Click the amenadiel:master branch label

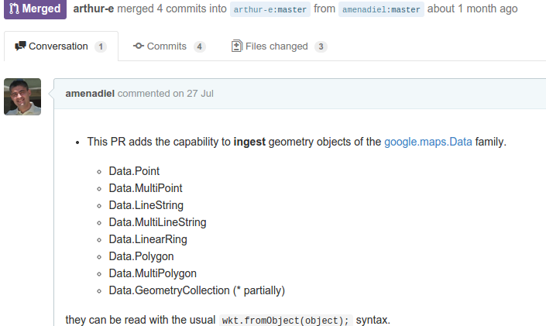[x=381, y=9]
